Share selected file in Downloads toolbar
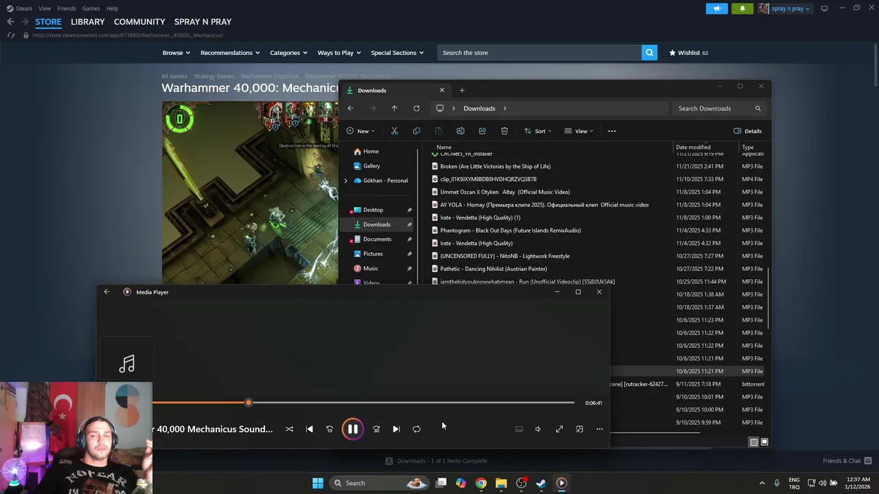This screenshot has height=494, width=879. coord(482,131)
